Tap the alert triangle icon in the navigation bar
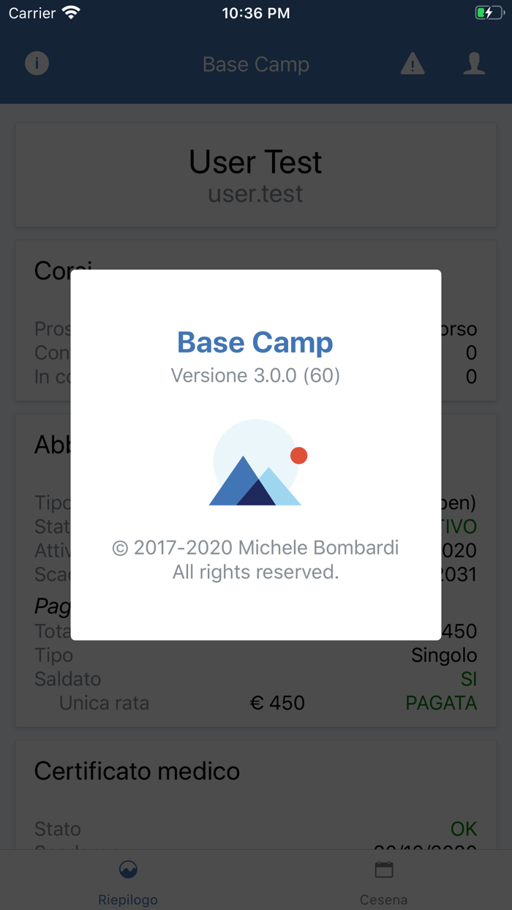The height and width of the screenshot is (910, 512). 412,64
